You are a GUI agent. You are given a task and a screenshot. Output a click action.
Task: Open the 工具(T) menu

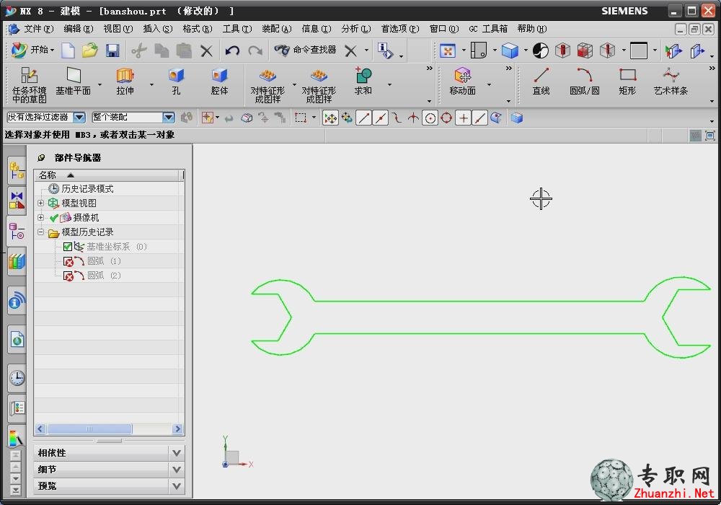237,29
